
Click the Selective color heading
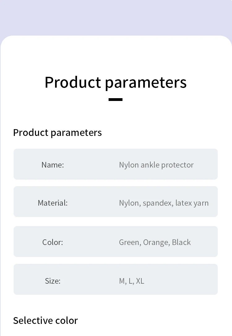[45, 321]
